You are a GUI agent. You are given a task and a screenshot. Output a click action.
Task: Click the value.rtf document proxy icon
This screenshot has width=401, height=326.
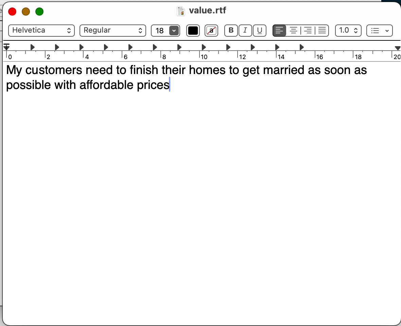[180, 11]
